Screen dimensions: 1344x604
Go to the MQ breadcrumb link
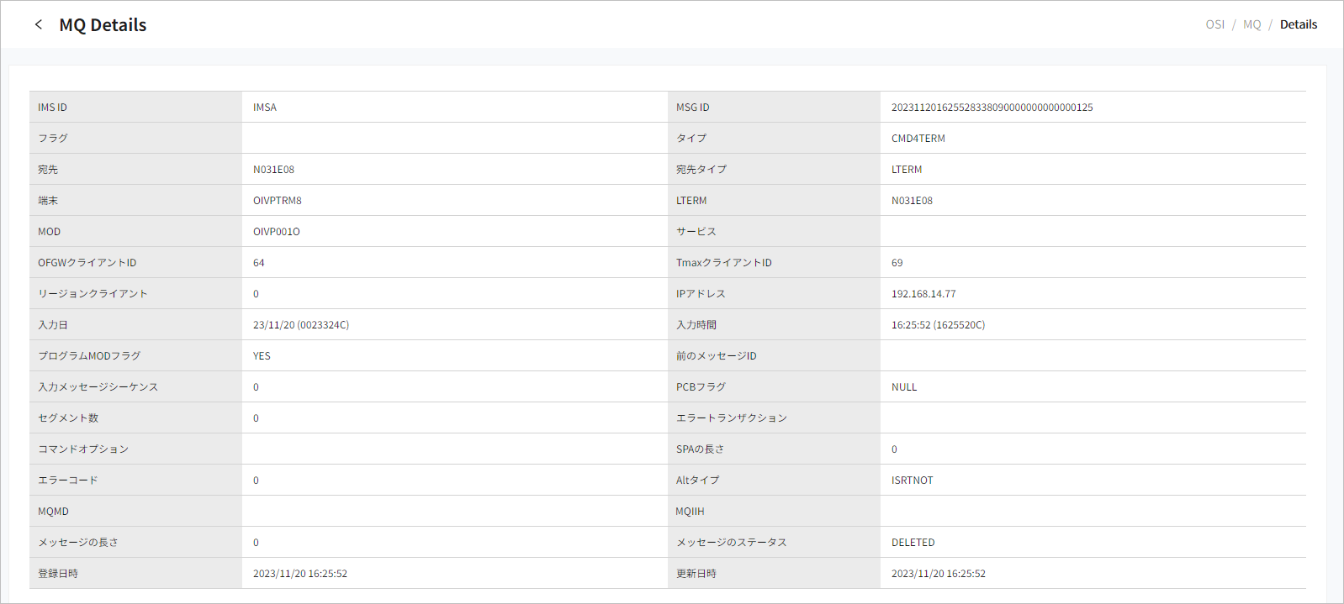pyautogui.click(x=1251, y=24)
